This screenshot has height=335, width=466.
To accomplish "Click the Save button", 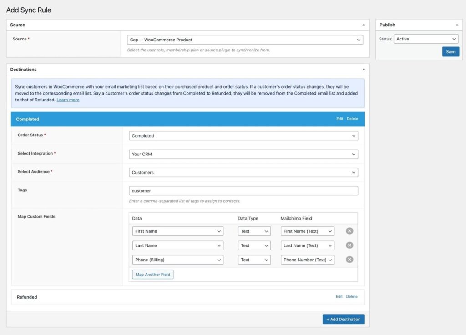I will pyautogui.click(x=451, y=52).
